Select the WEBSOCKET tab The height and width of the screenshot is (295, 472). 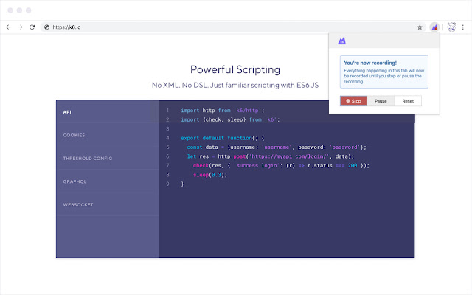click(108, 204)
